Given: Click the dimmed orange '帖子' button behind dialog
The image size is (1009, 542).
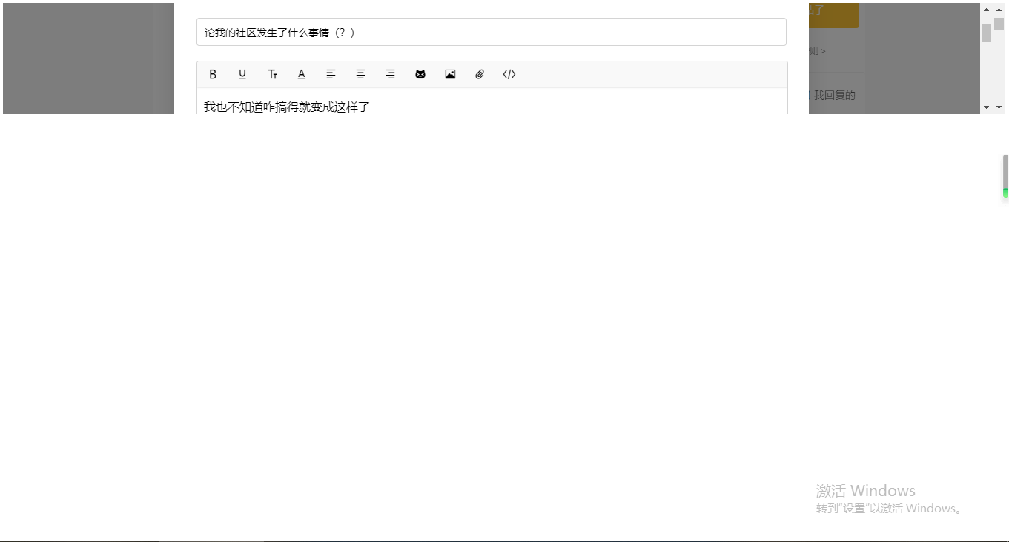Looking at the screenshot, I should pyautogui.click(x=834, y=14).
